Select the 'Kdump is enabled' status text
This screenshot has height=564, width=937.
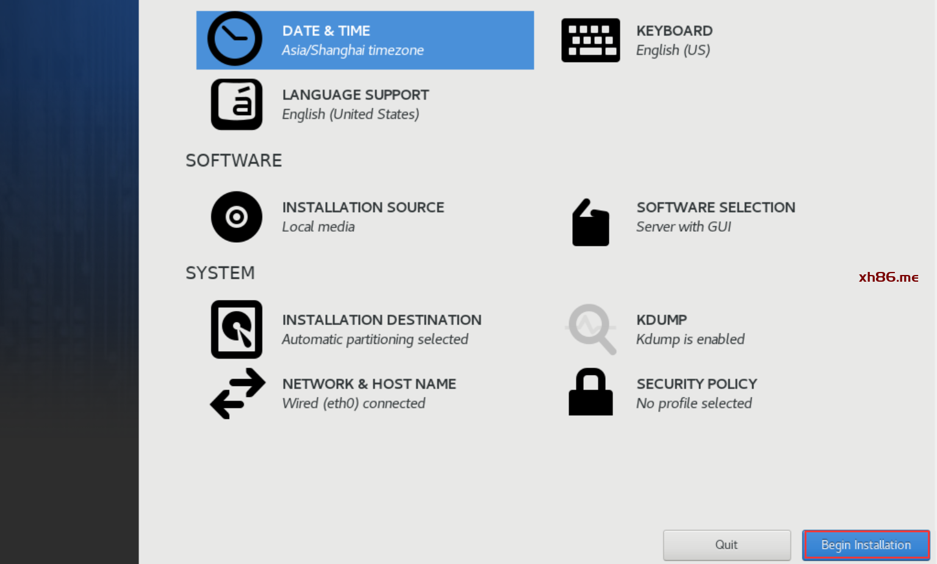(690, 340)
